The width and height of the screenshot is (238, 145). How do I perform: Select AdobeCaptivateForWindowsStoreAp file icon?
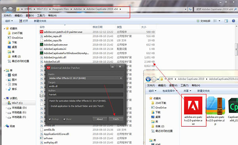click(x=41, y=53)
